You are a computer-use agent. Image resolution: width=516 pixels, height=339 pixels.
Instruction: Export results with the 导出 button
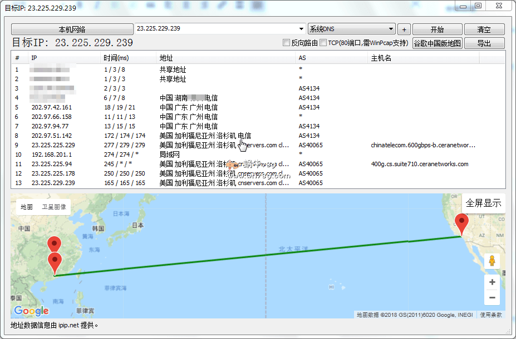pyautogui.click(x=484, y=43)
